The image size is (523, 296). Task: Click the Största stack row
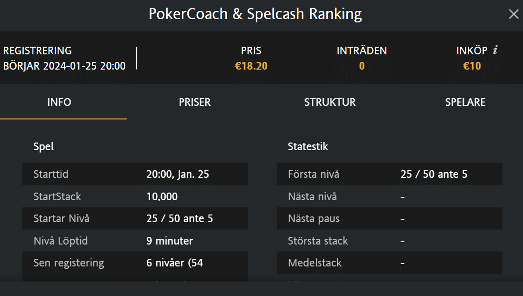coord(389,241)
